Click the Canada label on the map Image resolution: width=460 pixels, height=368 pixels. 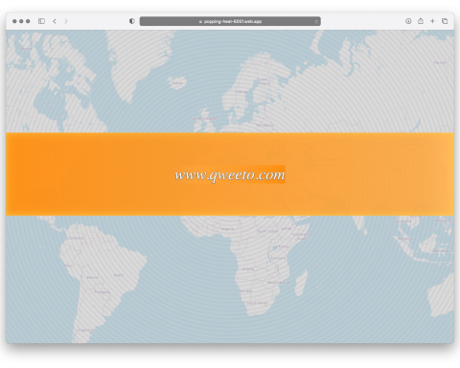[26, 49]
